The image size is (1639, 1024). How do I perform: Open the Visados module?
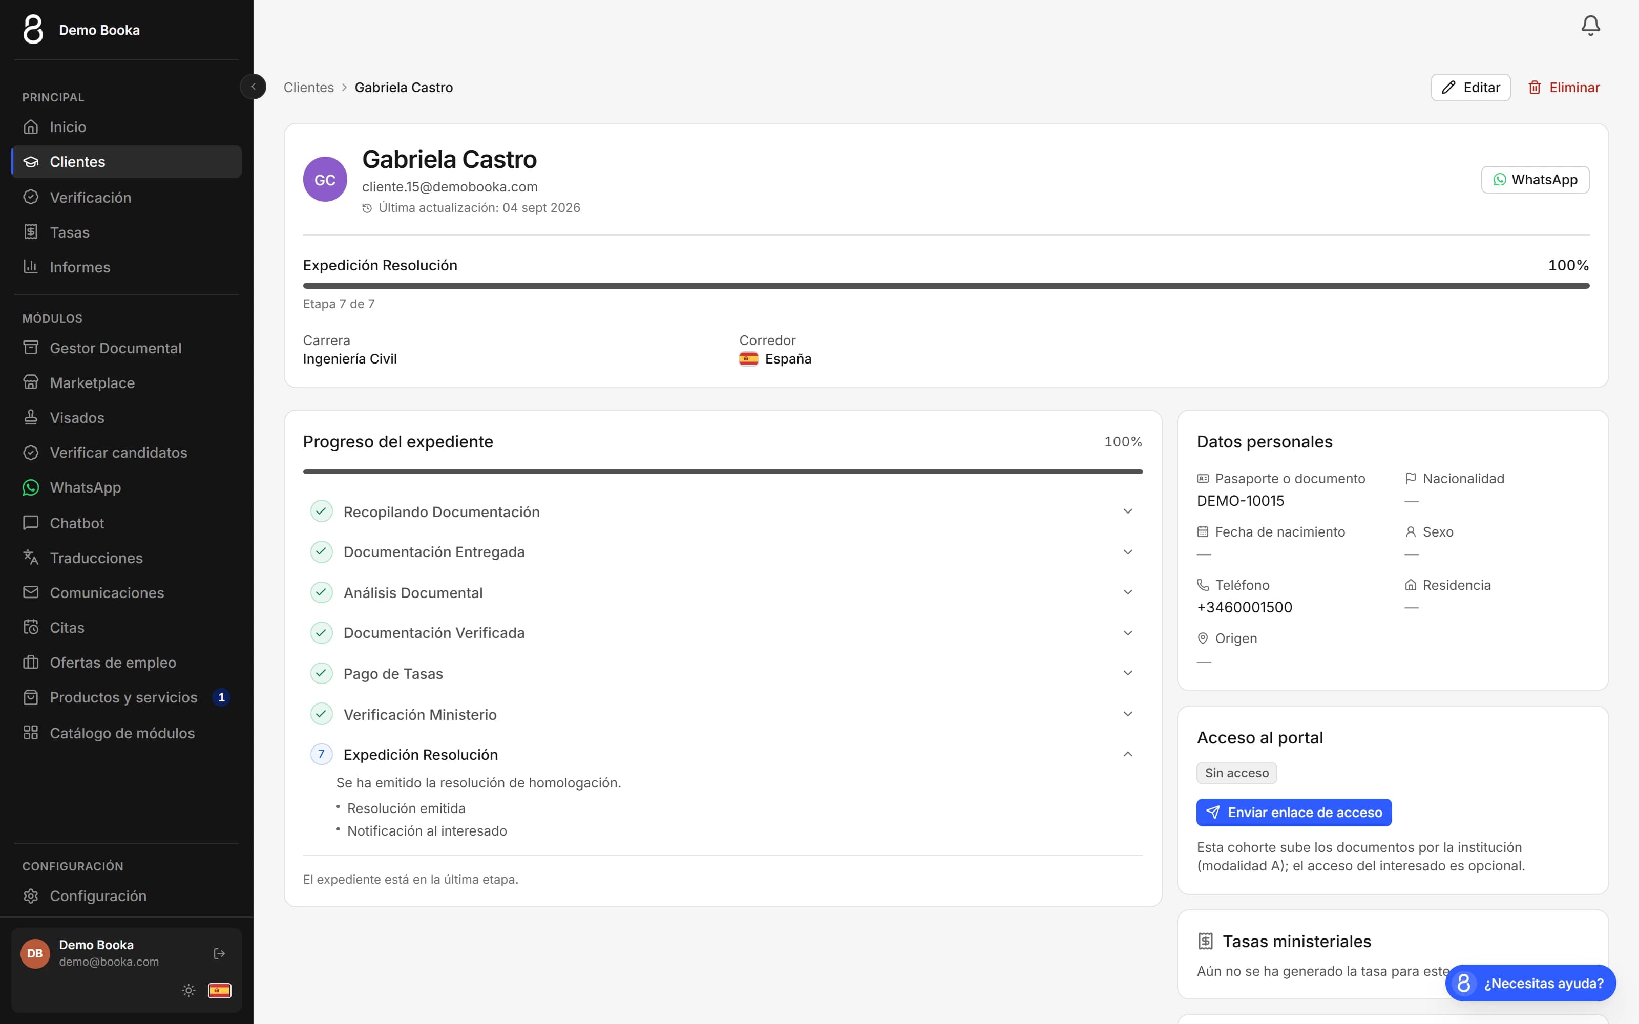[127, 418]
